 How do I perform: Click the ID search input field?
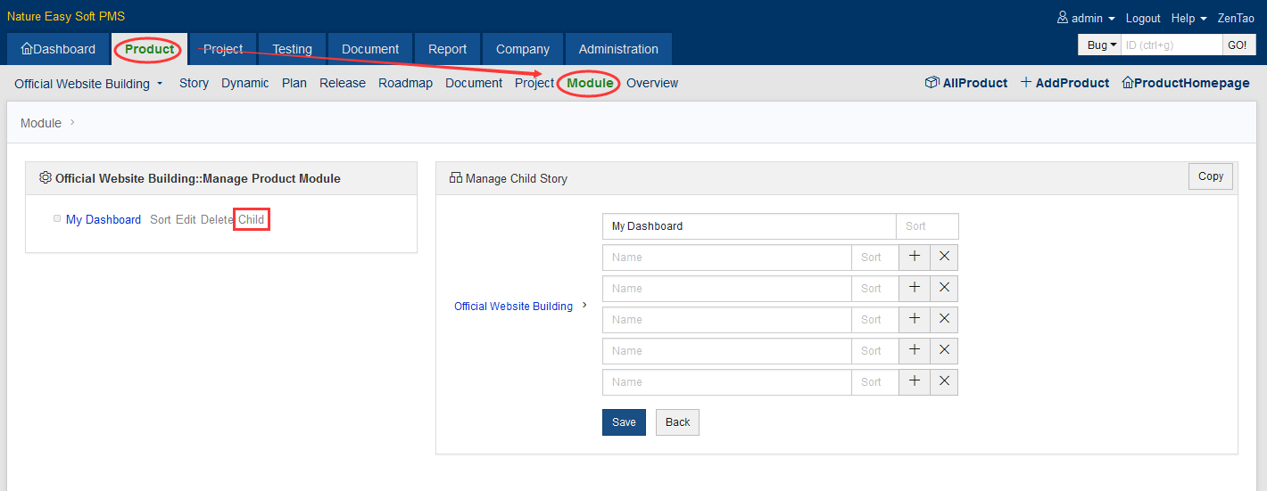pyautogui.click(x=1171, y=45)
